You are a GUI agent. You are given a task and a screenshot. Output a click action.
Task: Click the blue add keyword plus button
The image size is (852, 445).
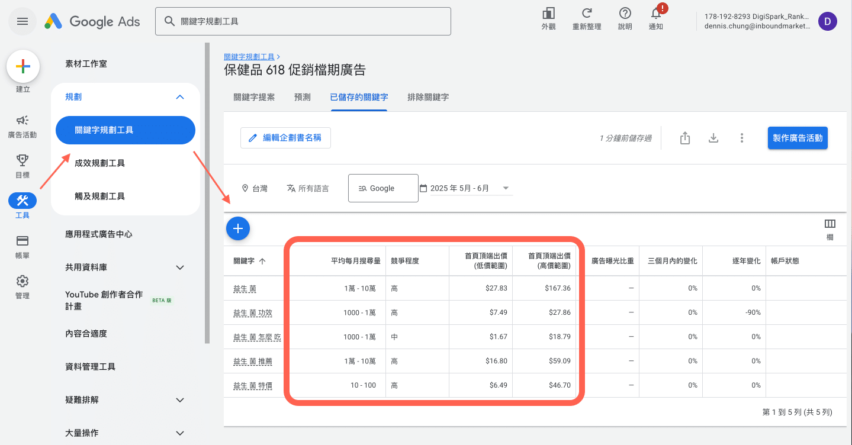click(x=238, y=228)
